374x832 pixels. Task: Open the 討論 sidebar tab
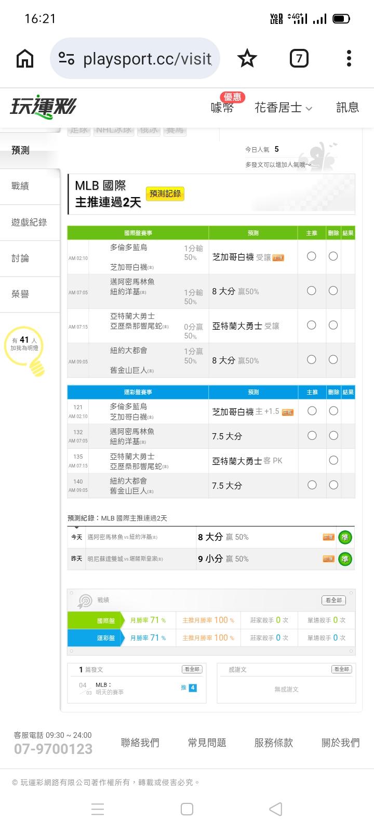coord(21,258)
